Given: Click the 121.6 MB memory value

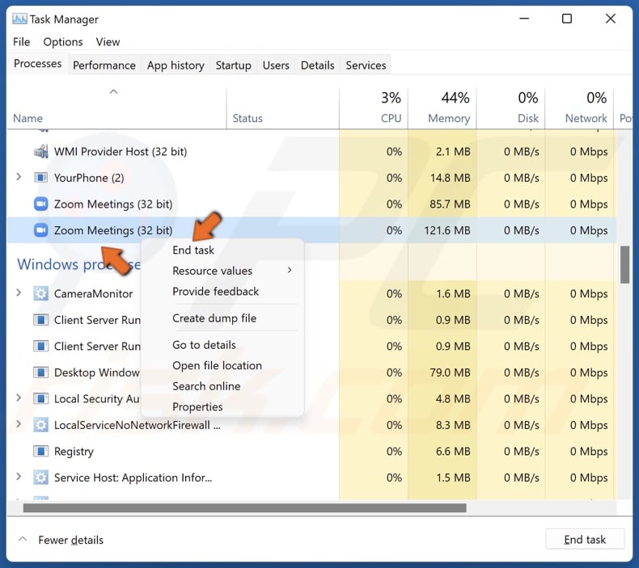Looking at the screenshot, I should click(x=447, y=230).
